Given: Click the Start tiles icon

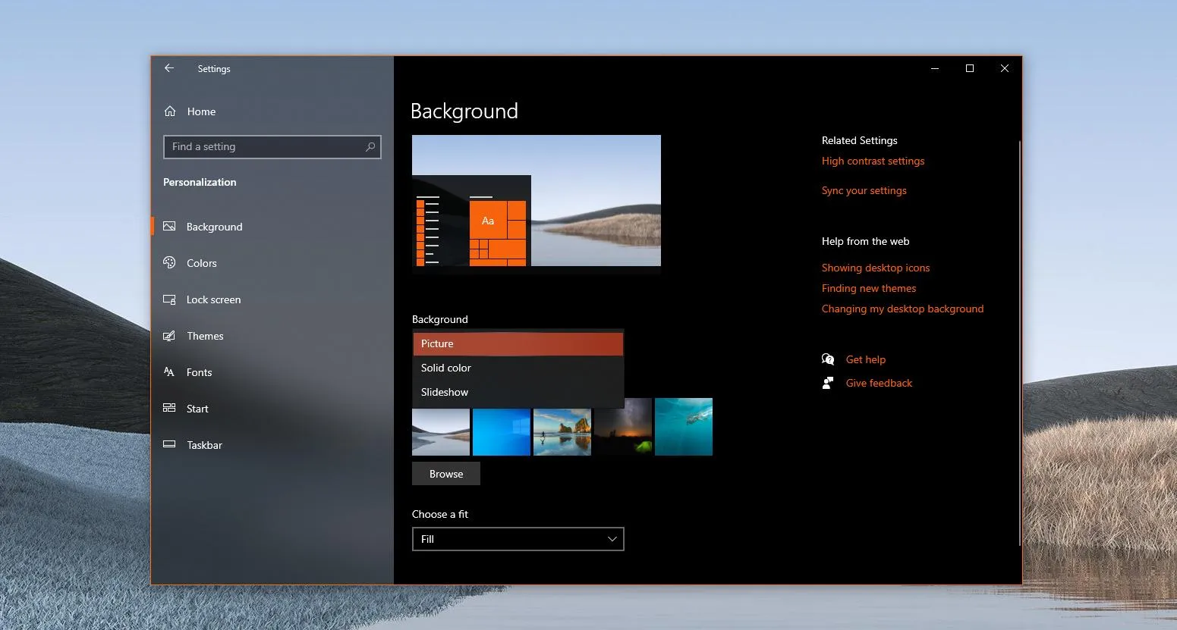Looking at the screenshot, I should (x=169, y=408).
